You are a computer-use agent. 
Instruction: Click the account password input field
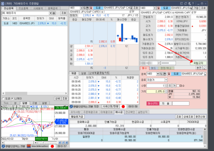click(168, 63)
